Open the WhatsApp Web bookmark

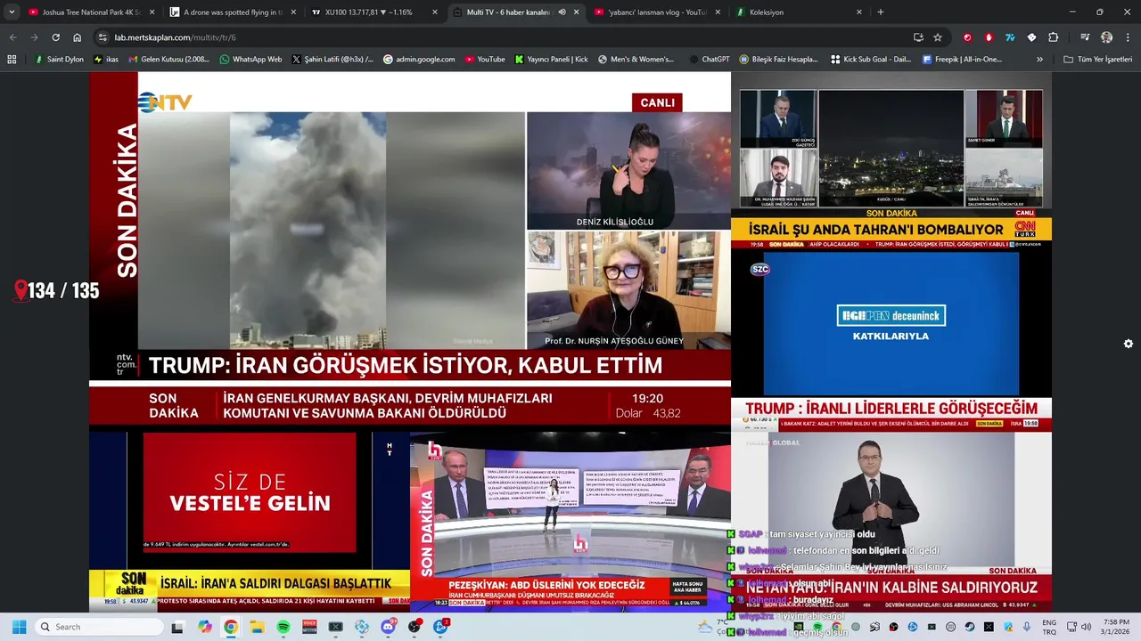point(250,60)
